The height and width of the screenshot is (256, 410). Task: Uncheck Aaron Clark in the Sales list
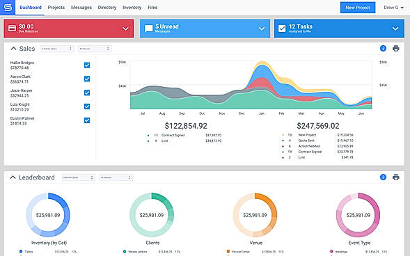87,79
